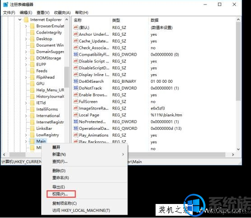Select the Document Windows key
This screenshot has width=251, height=218.
pyautogui.click(x=50, y=45)
